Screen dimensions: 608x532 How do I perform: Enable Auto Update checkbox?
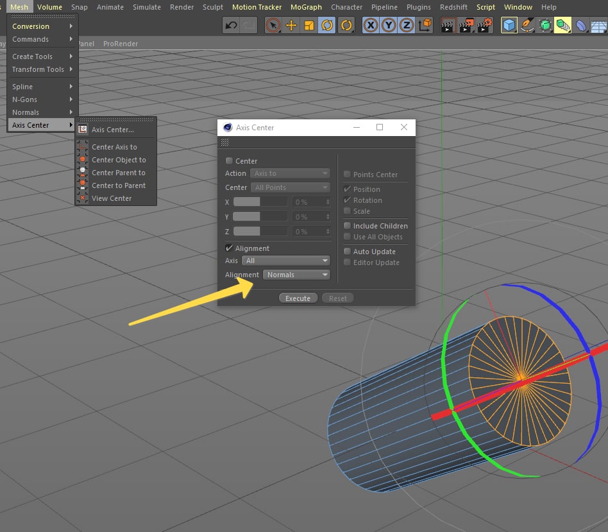347,251
